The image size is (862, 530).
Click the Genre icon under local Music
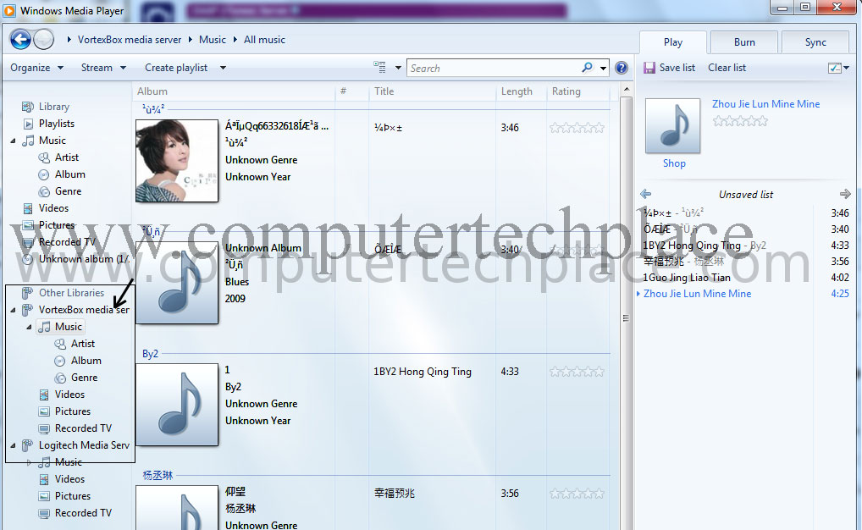[44, 192]
